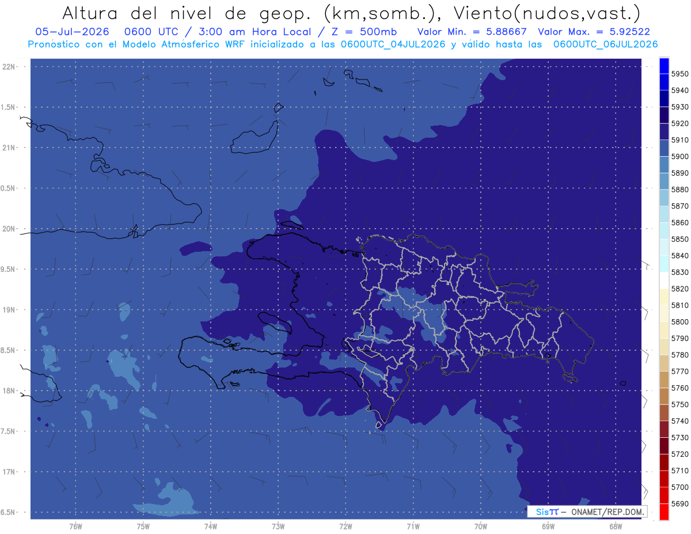The height and width of the screenshot is (534, 691).
Task: Click the 5760 color bar label
Action: point(679,388)
